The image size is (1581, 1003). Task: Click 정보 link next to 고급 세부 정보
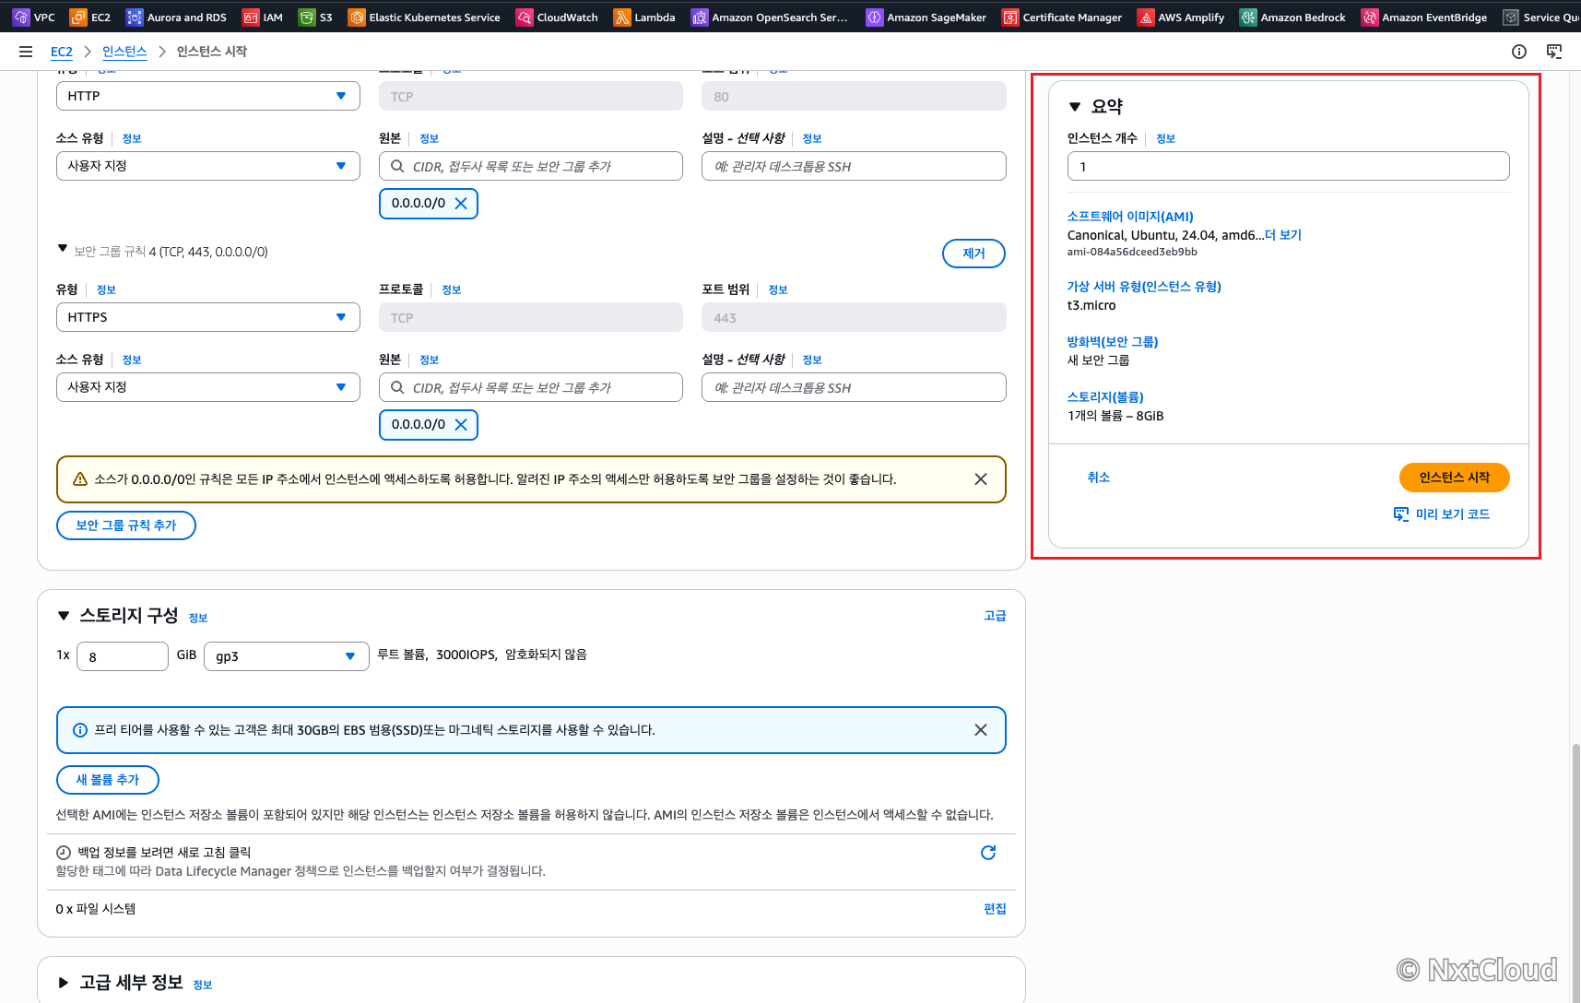pyautogui.click(x=203, y=985)
